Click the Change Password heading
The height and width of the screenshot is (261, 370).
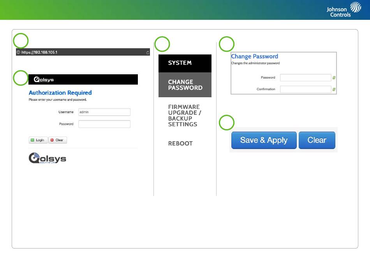point(255,56)
